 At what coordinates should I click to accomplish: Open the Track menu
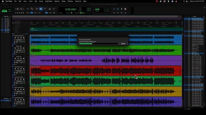point(31,1)
